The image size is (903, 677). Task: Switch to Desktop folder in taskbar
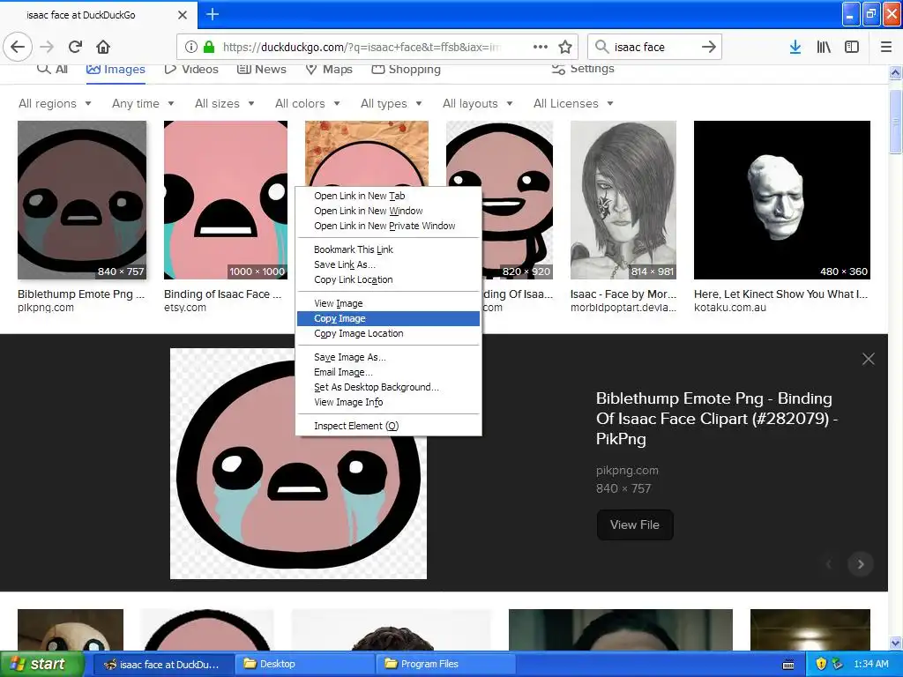click(304, 664)
